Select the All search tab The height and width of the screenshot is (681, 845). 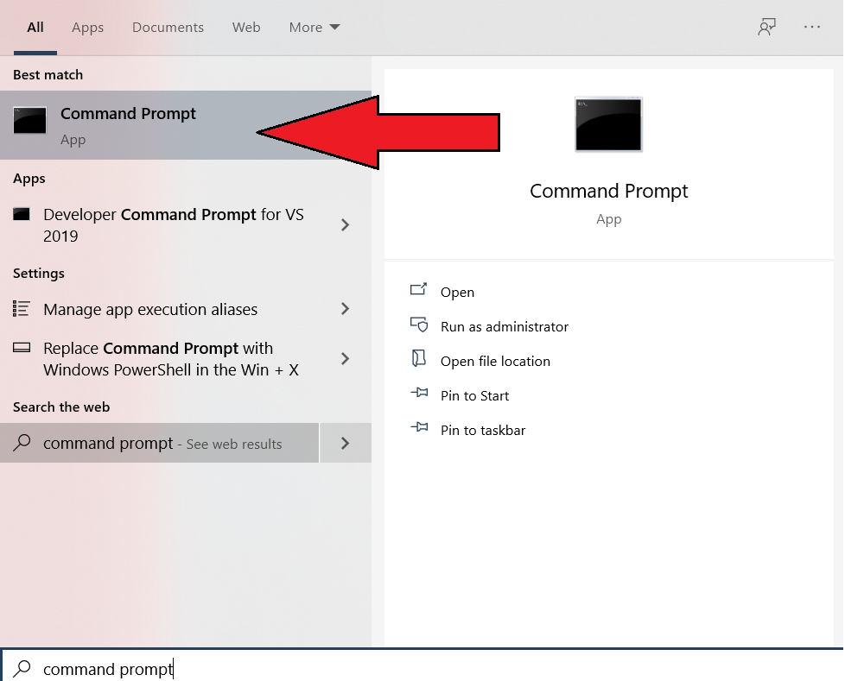click(35, 28)
